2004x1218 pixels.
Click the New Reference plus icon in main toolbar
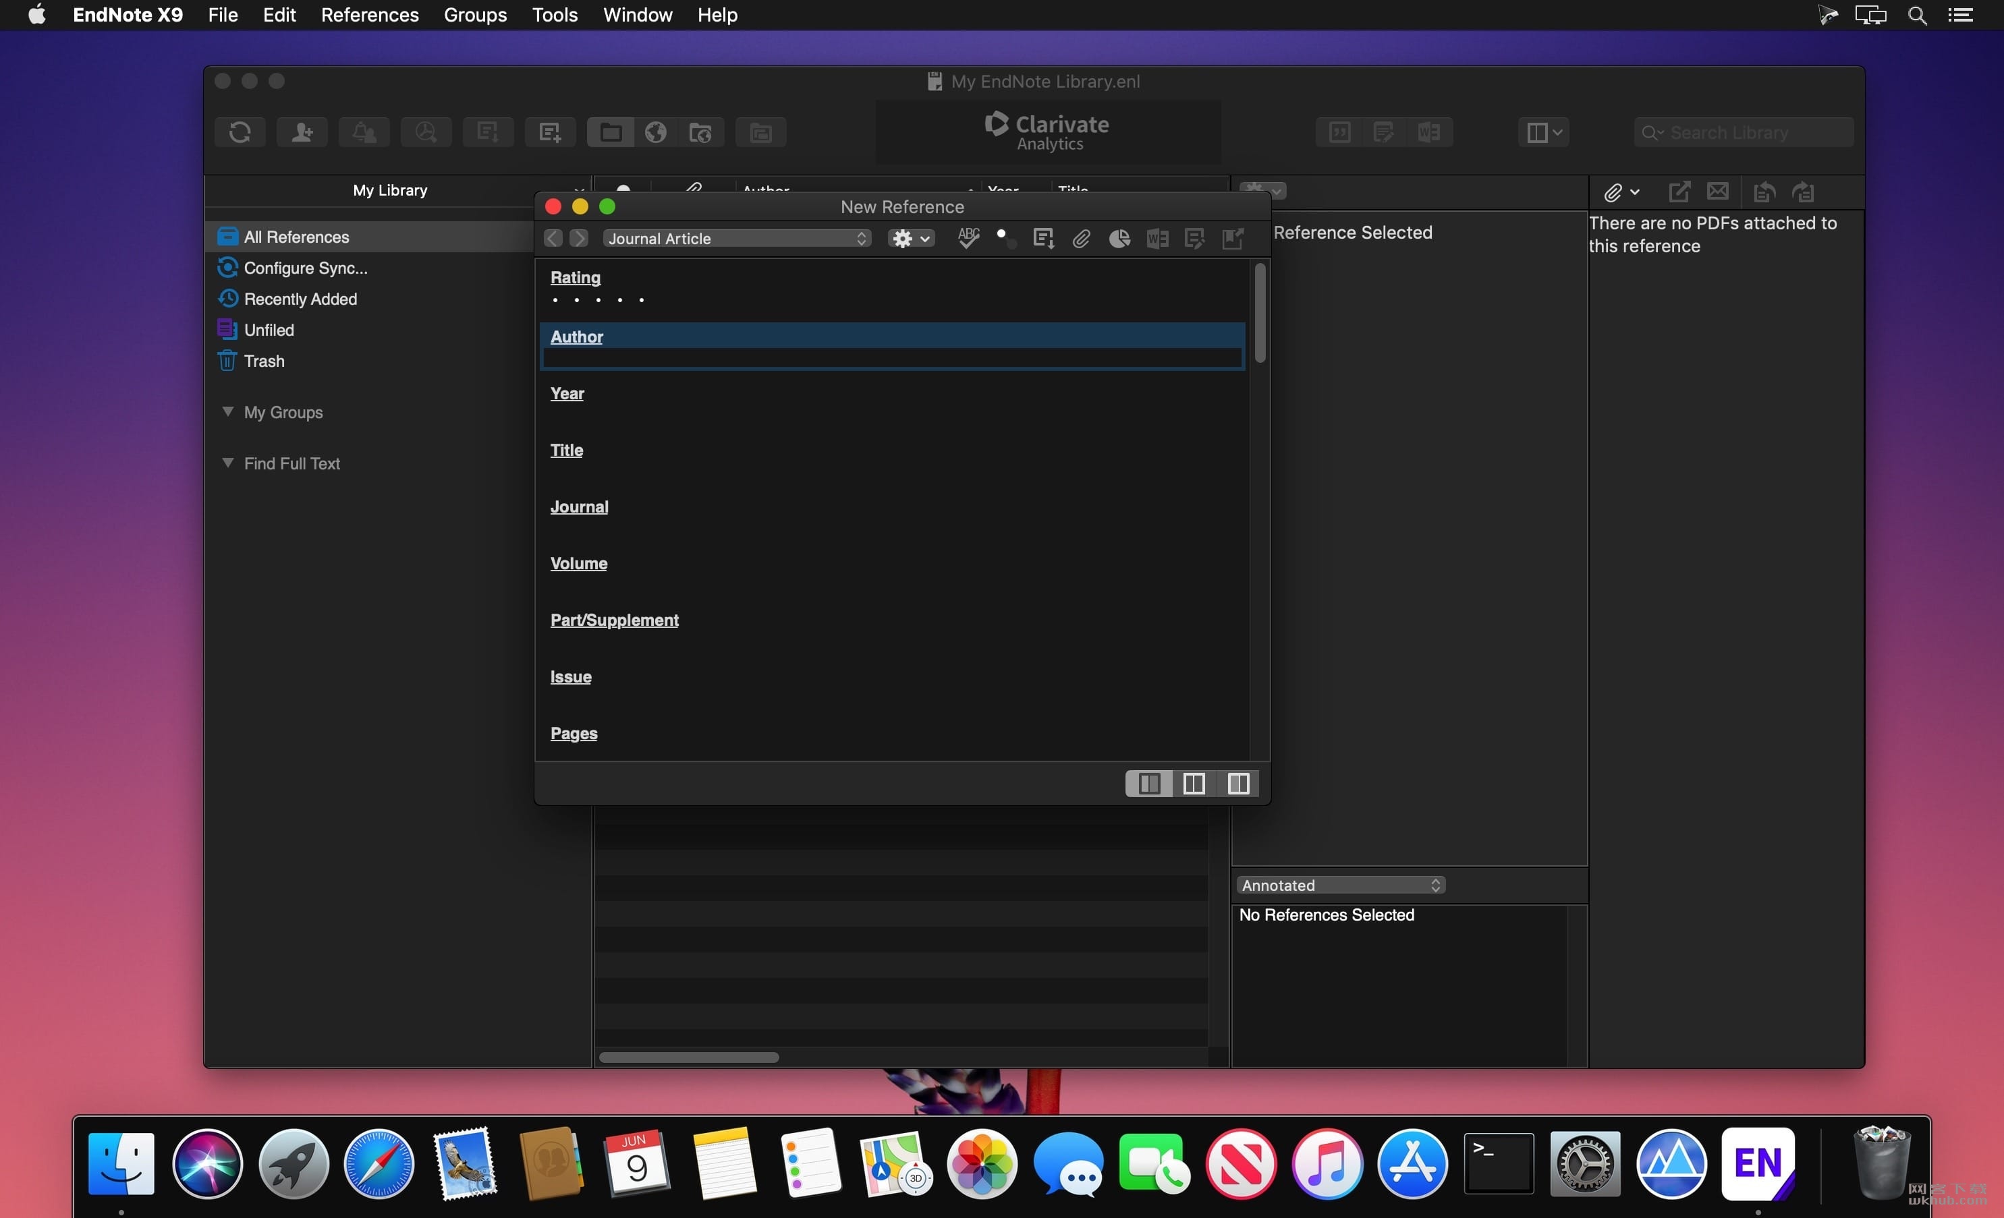point(551,132)
